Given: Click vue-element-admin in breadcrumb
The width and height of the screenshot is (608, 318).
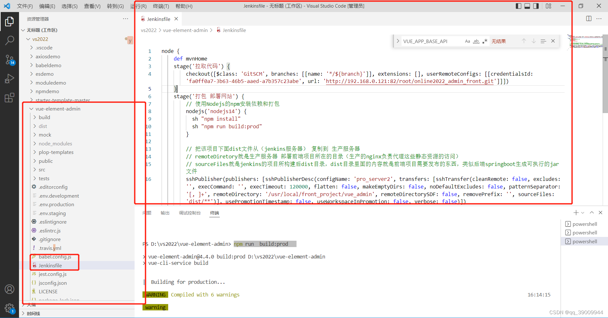Looking at the screenshot, I should (x=185, y=30).
